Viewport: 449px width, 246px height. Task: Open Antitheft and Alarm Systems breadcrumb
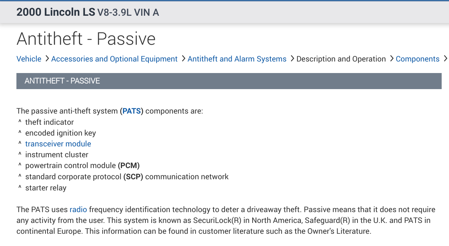[237, 59]
